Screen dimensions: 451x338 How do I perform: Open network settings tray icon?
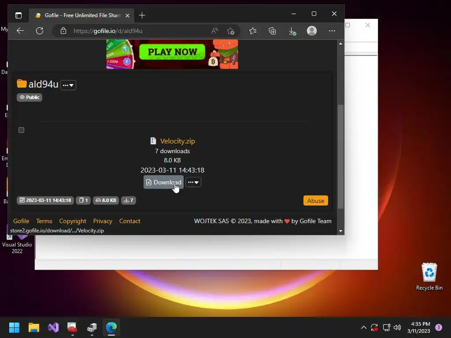point(386,327)
